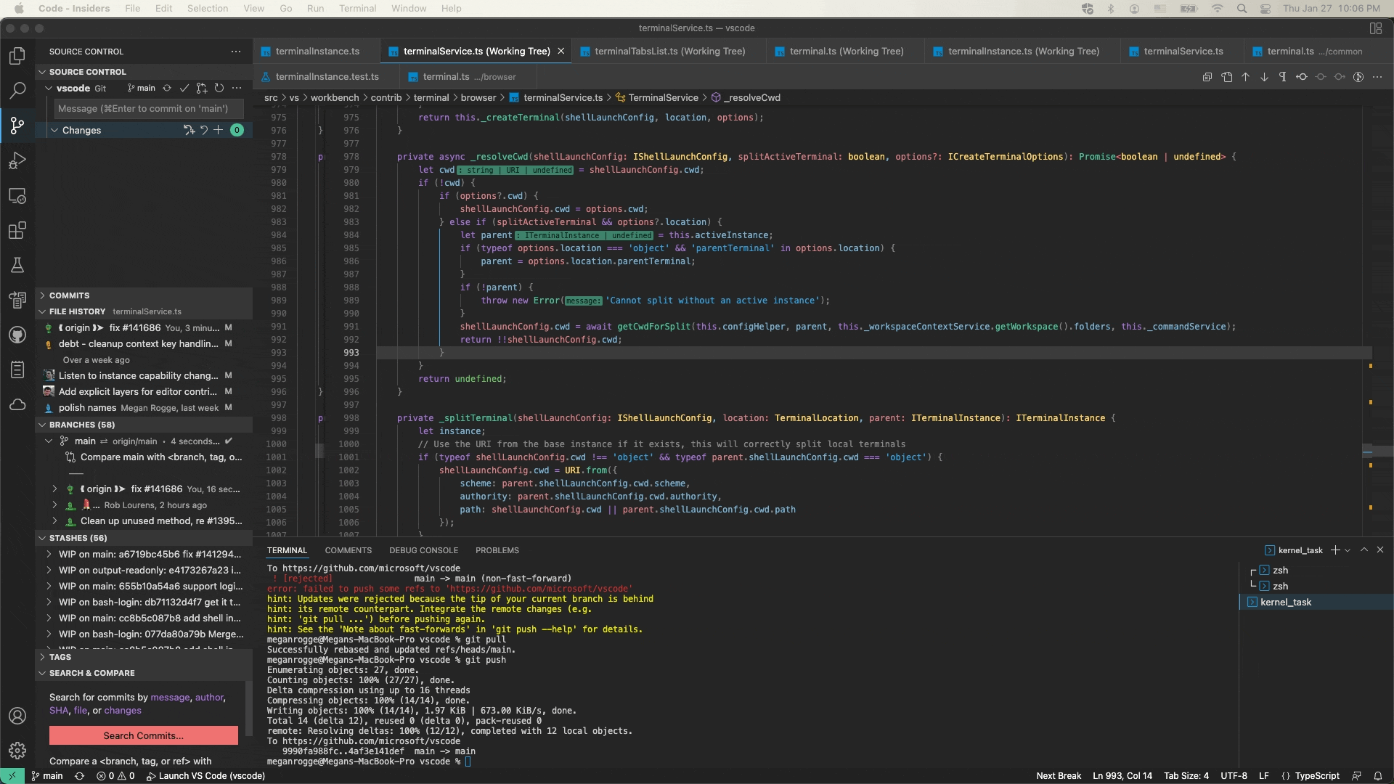Collapse the BRANCHES (58) section
This screenshot has height=784, width=1394.
point(78,425)
